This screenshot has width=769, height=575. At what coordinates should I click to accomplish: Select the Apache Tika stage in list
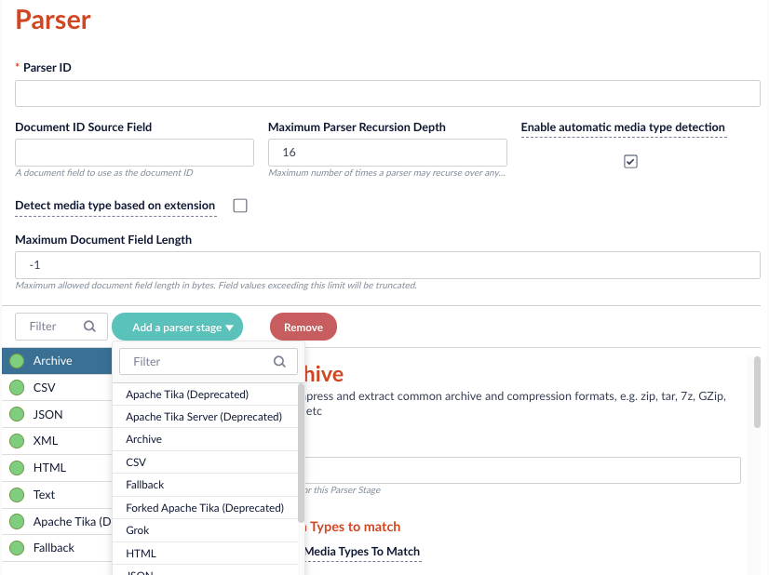(x=57, y=522)
